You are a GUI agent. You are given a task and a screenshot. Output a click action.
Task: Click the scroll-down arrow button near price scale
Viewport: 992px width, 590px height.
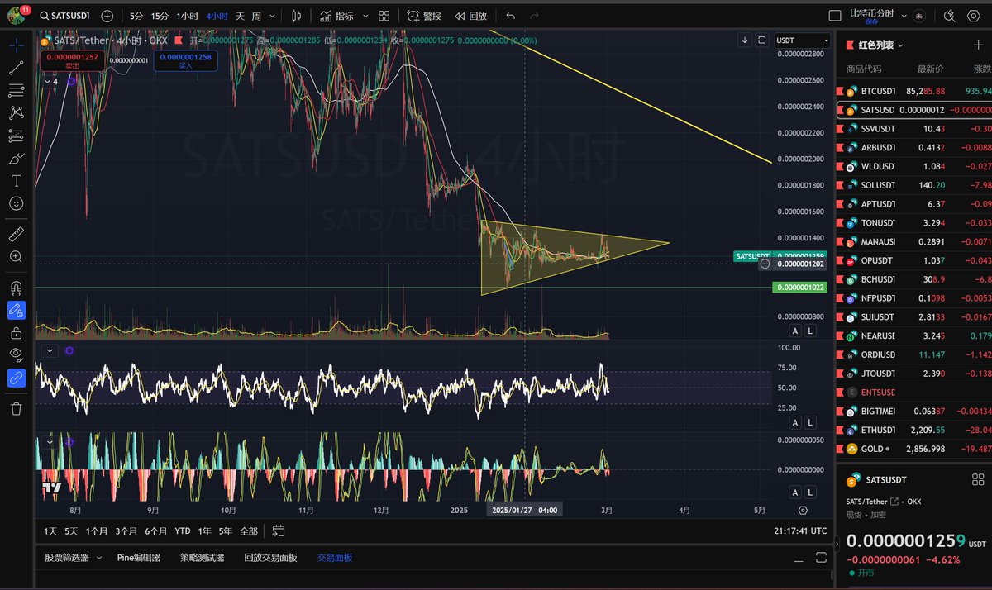pyautogui.click(x=745, y=40)
